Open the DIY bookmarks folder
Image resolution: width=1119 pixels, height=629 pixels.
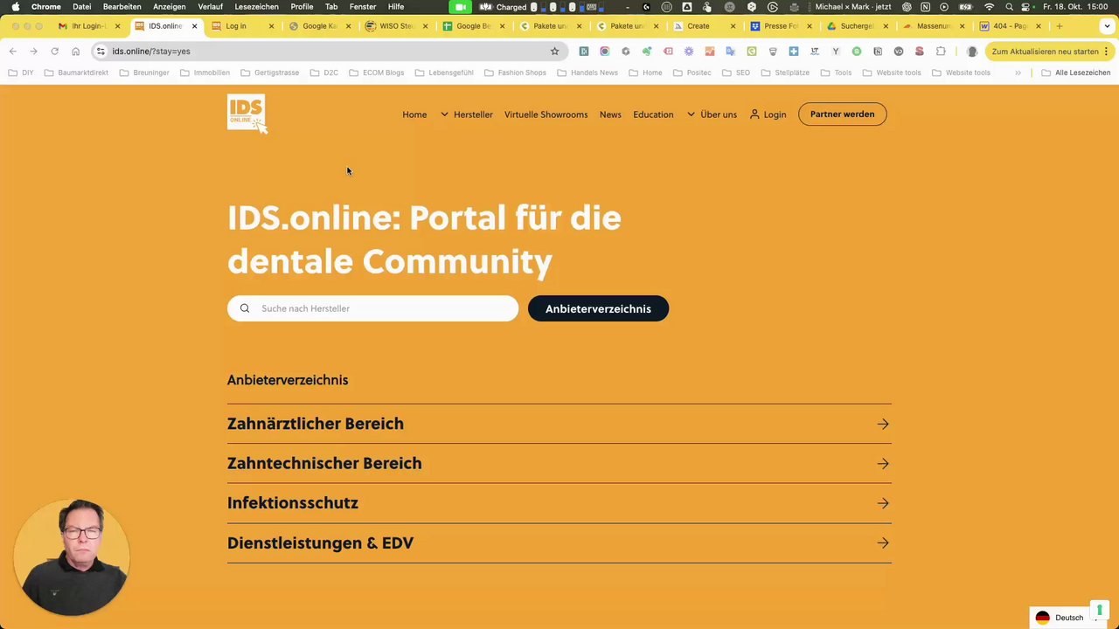[21, 73]
